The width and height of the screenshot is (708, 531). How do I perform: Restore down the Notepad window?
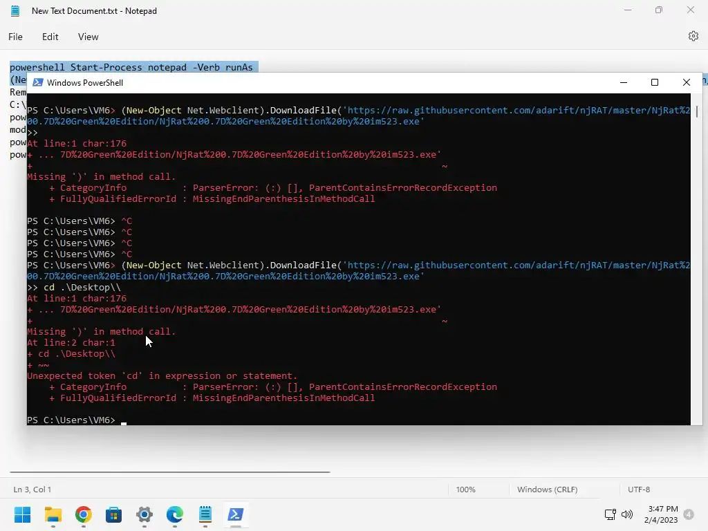point(659,10)
